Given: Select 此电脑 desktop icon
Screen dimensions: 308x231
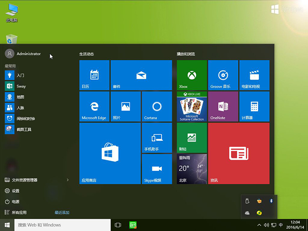Looking at the screenshot, I should tap(12, 13).
